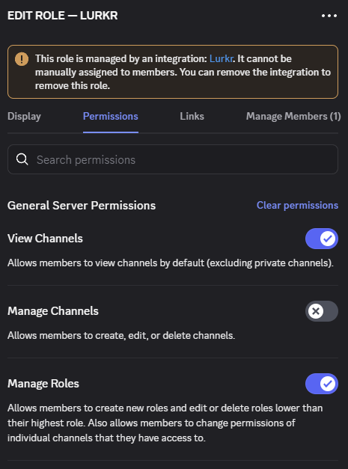The image size is (348, 469).
Task: Click the Manage Roles label text
Action: 43,384
